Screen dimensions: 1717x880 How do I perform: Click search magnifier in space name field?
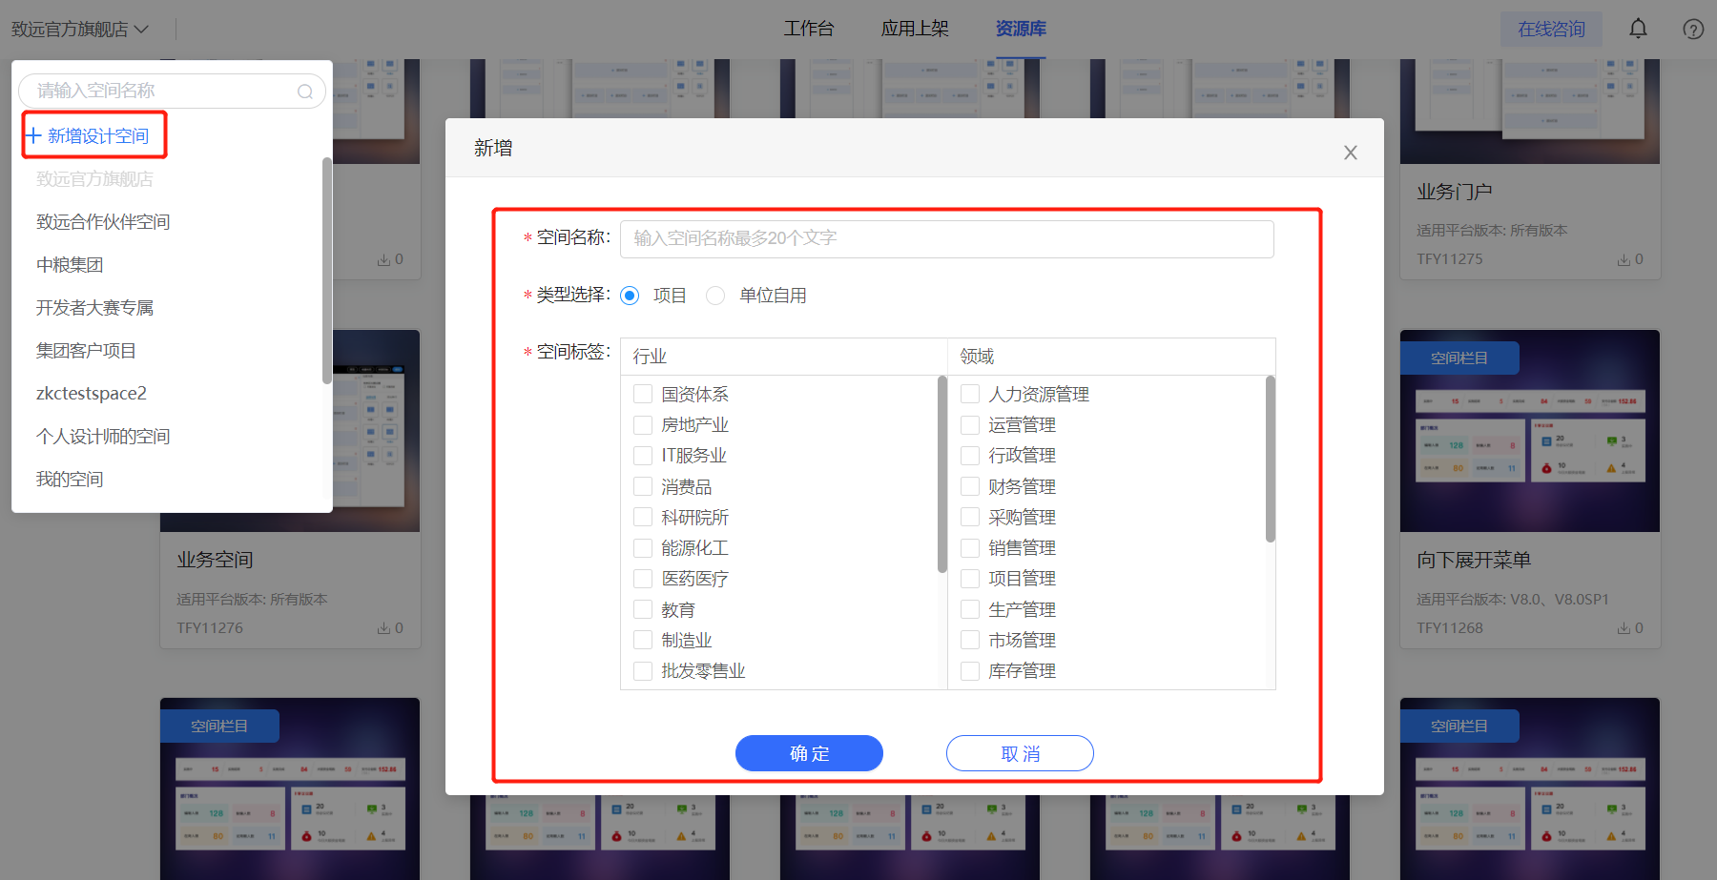click(305, 92)
